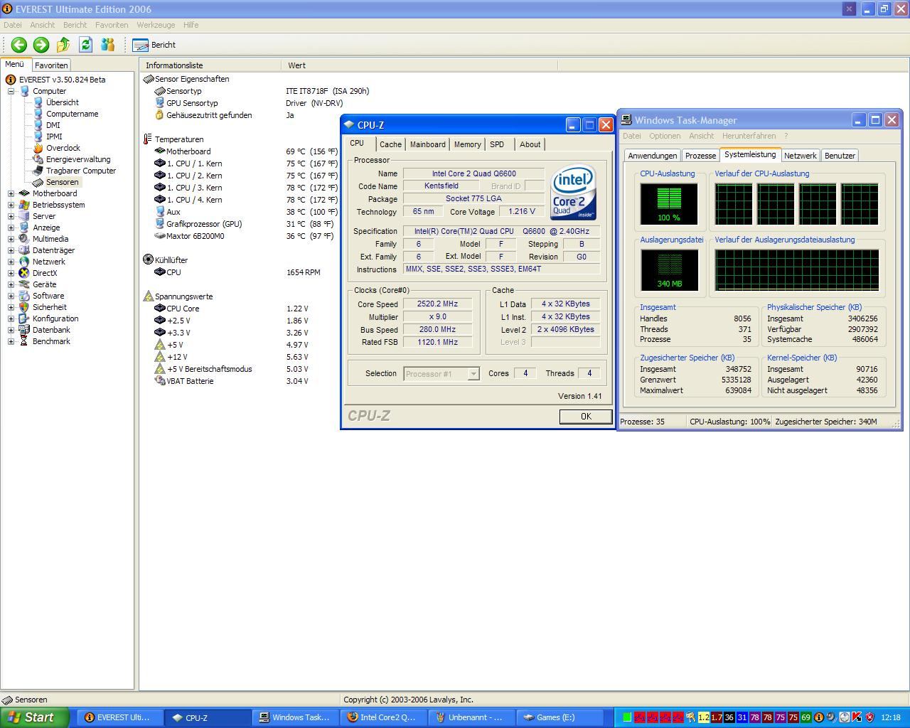Click the DirectX icon in the tree

pos(24,273)
